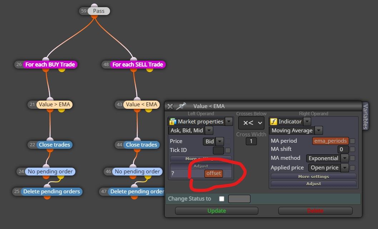Expand Right Operand More settings
Image resolution: width=378 pixels, height=229 pixels.
coord(313,177)
